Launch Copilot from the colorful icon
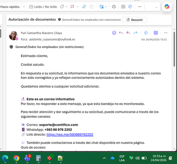Image resolution: width=177 pixels, height=164 pixels. (x=167, y=7)
